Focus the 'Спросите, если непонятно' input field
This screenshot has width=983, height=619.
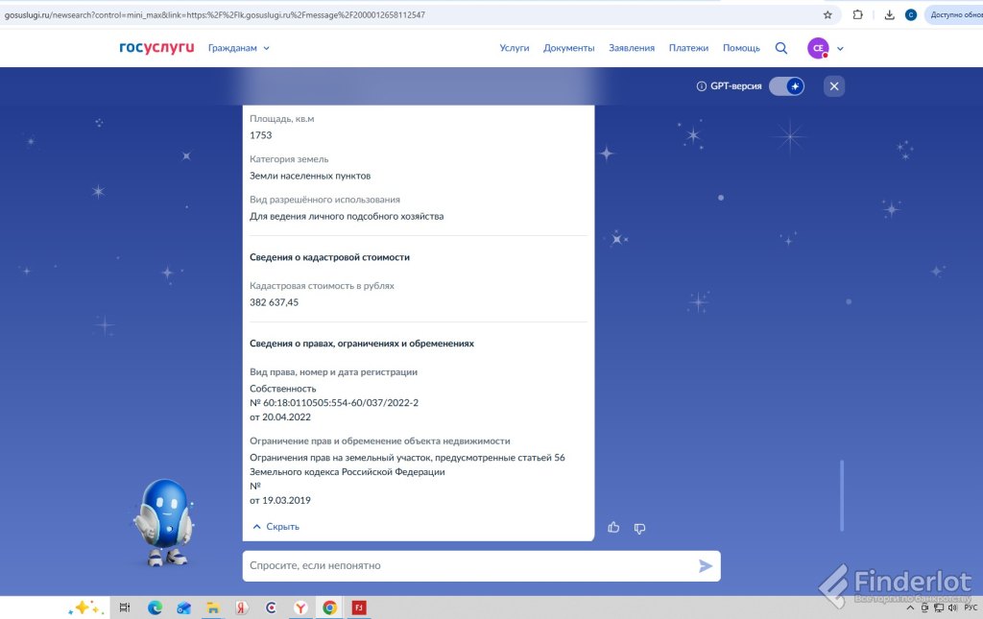(x=470, y=566)
